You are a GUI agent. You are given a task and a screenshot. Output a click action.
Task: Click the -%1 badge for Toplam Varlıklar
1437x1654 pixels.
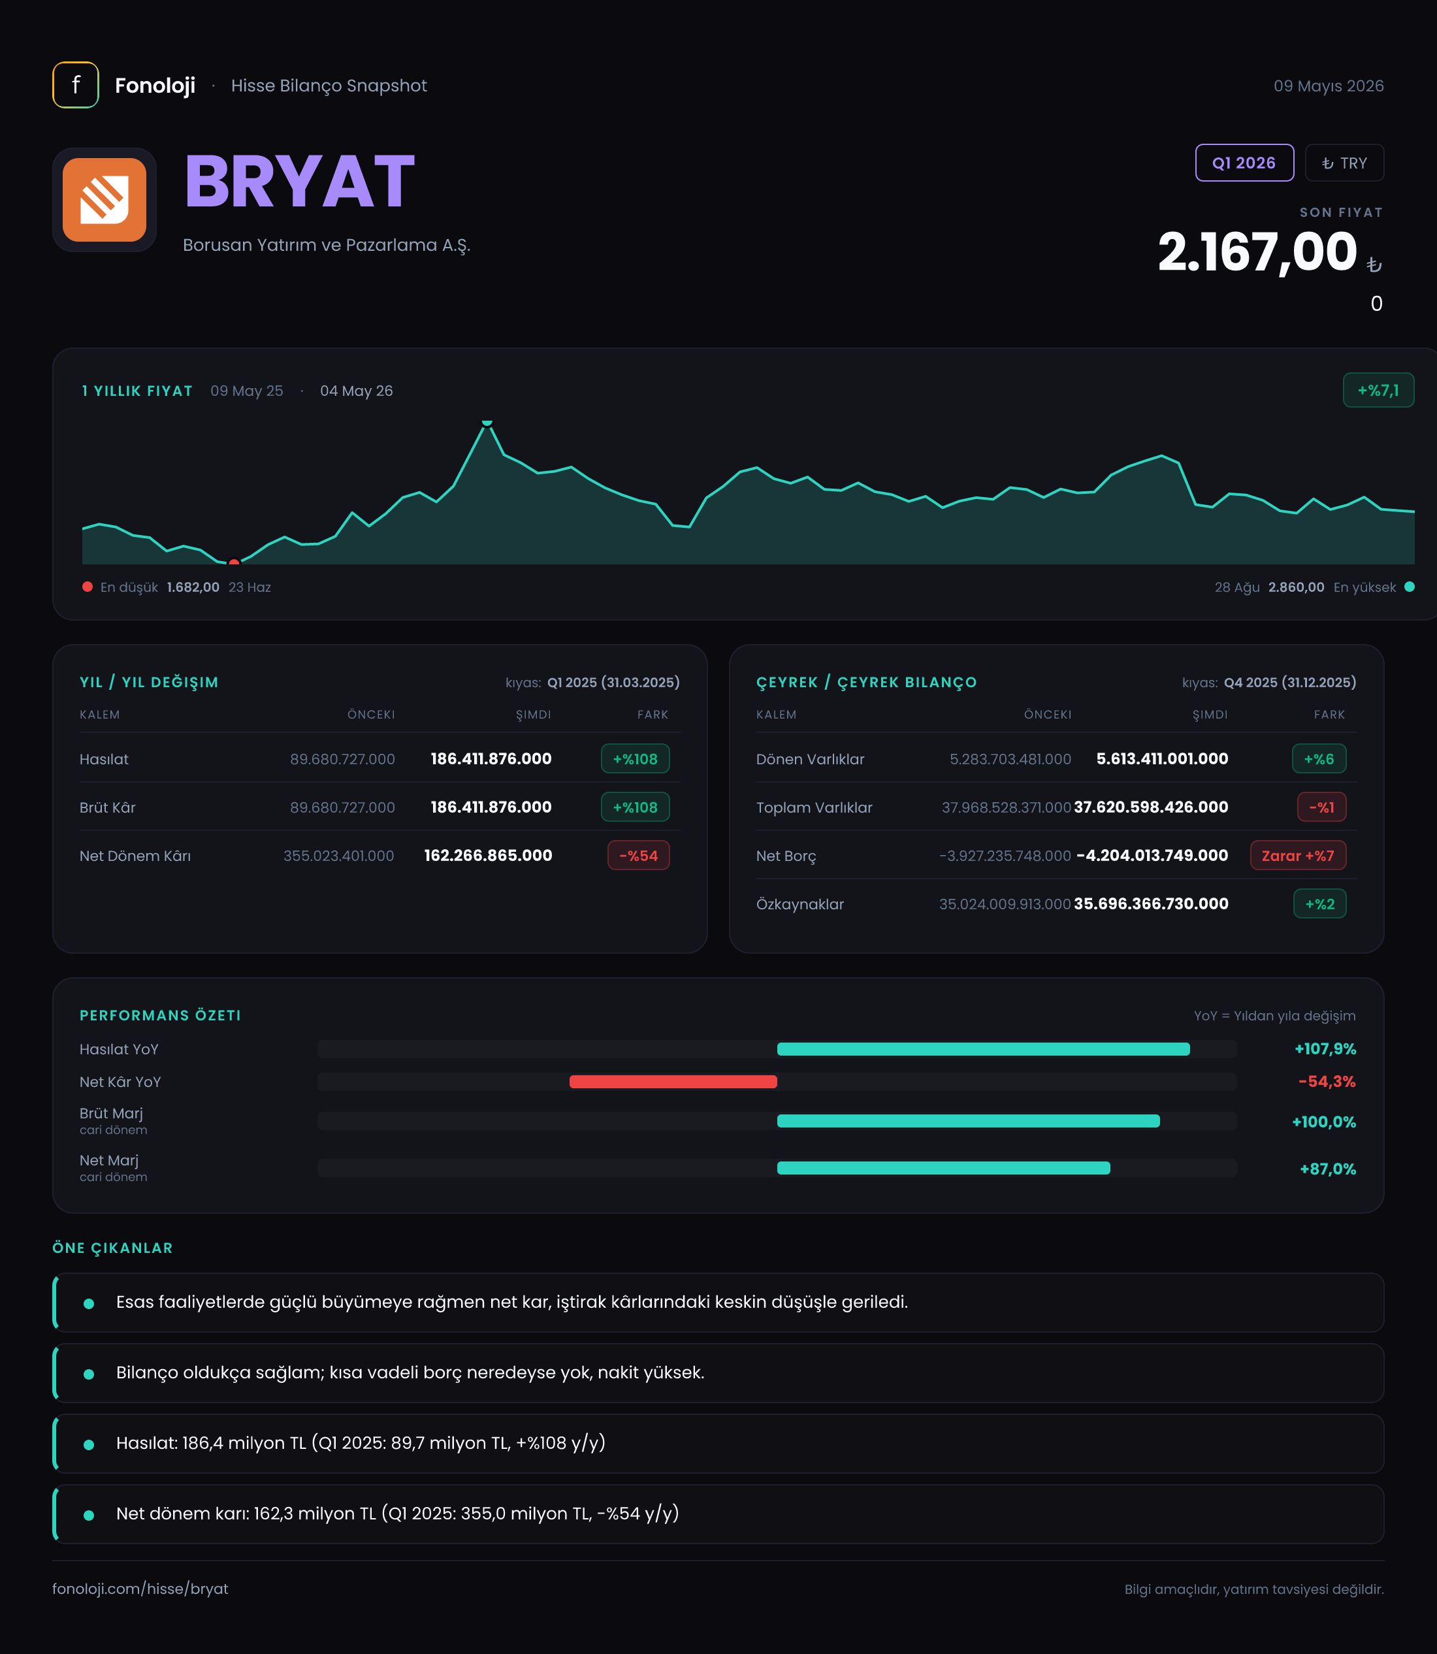point(1321,807)
